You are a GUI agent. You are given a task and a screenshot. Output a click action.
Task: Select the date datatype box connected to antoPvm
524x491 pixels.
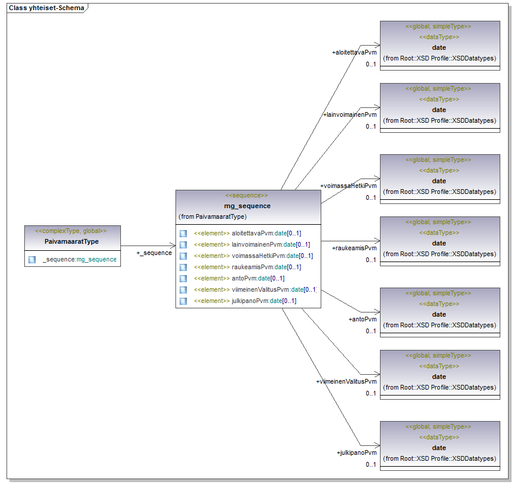tap(439, 314)
